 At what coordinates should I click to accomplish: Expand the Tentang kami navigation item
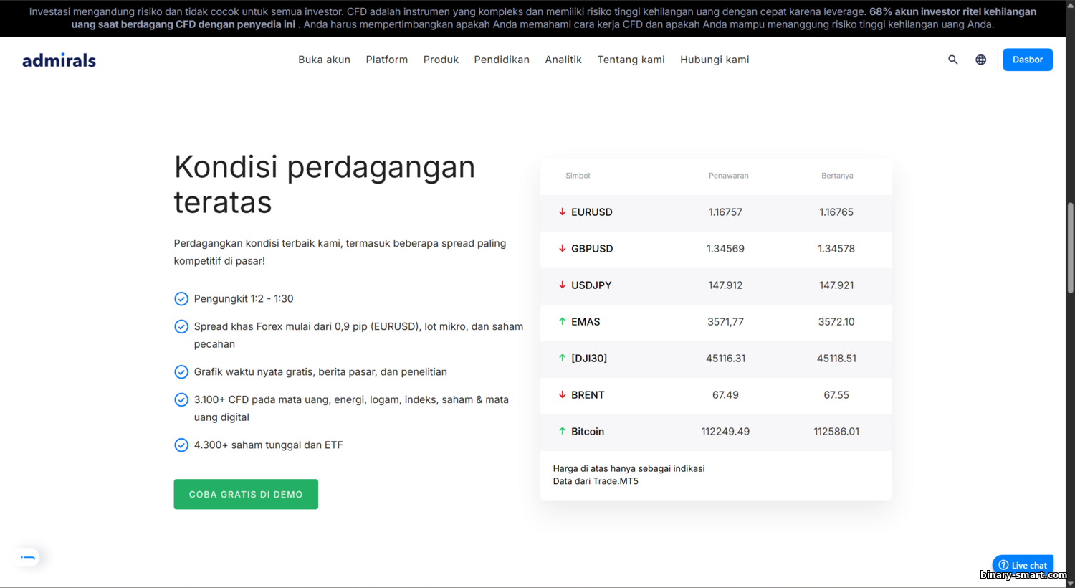pos(631,60)
